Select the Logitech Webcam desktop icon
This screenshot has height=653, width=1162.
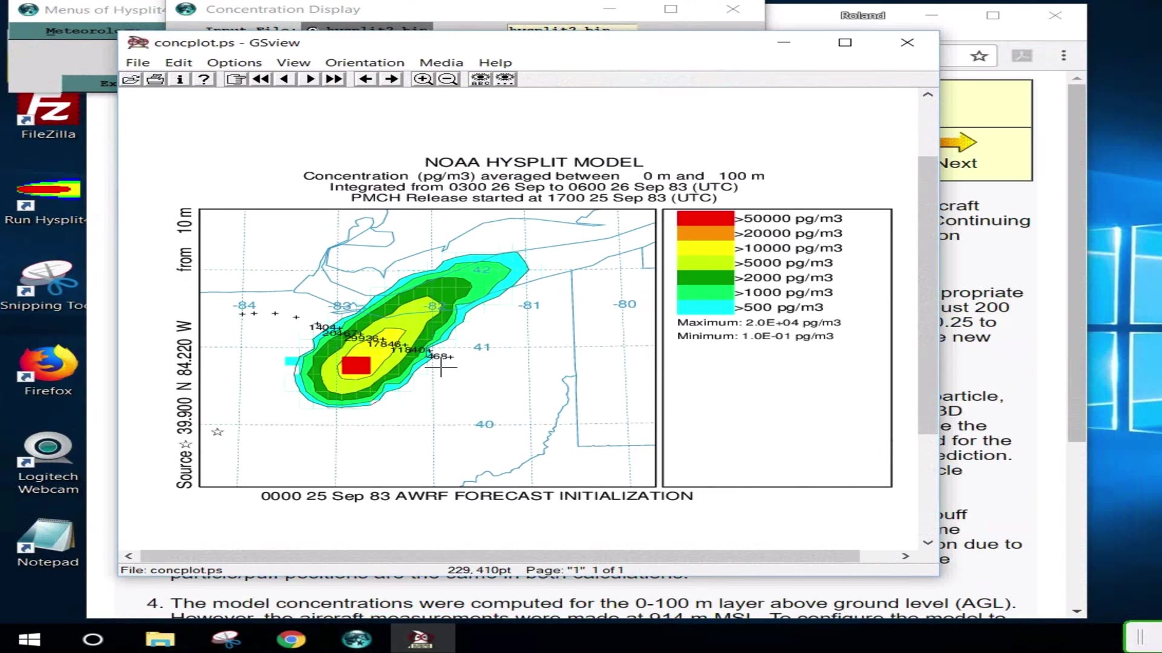(x=48, y=463)
